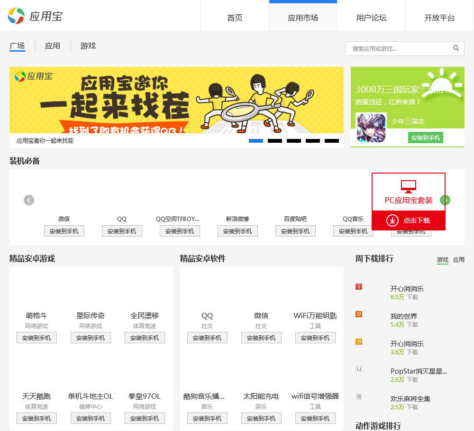This screenshot has height=431, width=474.
Task: Select the last banner slide indicator
Action: [x=332, y=141]
